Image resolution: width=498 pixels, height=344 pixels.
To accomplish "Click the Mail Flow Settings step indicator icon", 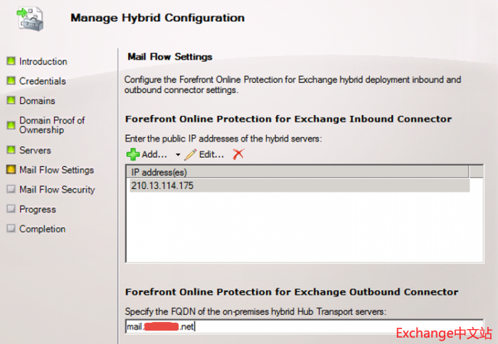I will pos(11,170).
